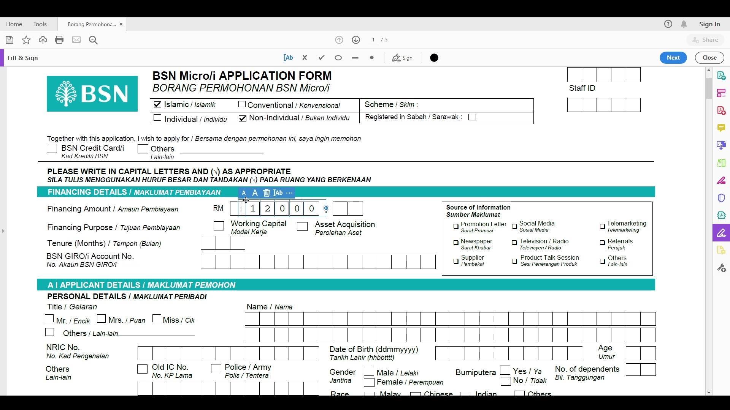The width and height of the screenshot is (730, 410).
Task: Bookmark the document with the star icon
Action: point(26,40)
